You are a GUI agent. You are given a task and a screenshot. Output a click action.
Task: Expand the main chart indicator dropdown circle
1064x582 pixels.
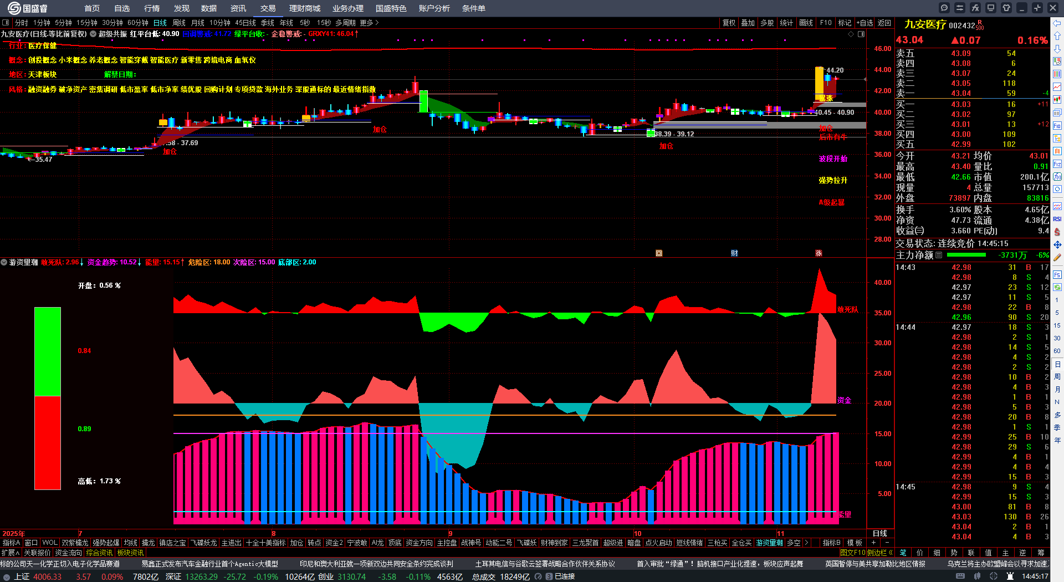[93, 34]
